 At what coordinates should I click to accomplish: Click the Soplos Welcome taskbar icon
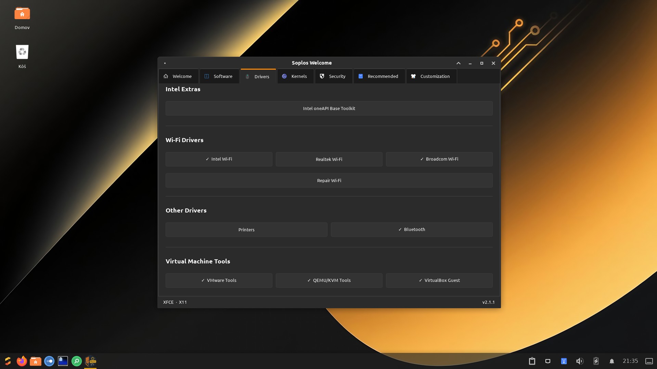pos(90,361)
